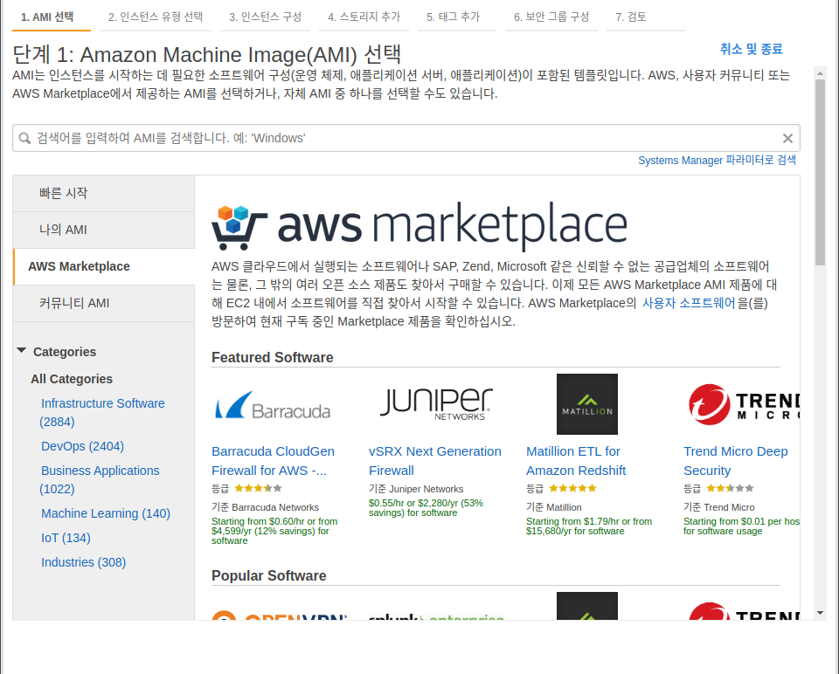
Task: Click the Popular Software heading
Action: [268, 575]
